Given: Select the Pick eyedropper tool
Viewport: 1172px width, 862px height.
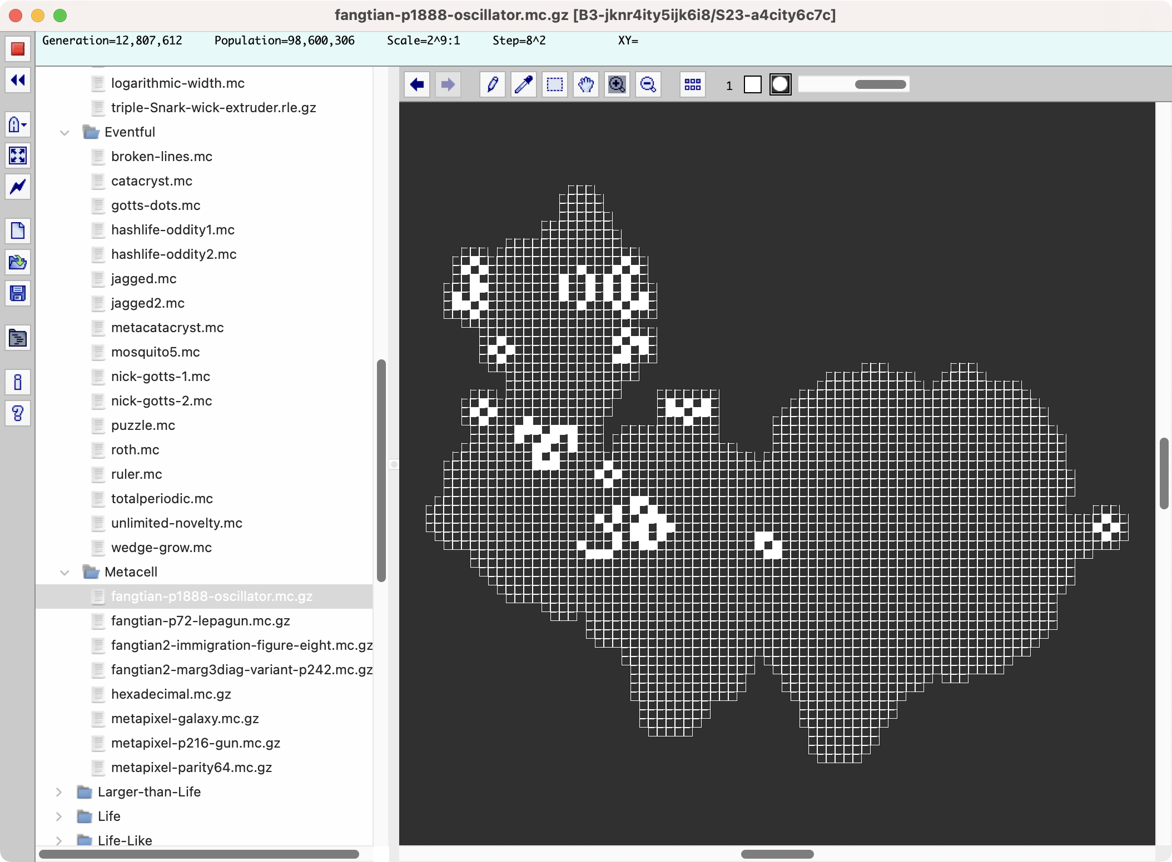Looking at the screenshot, I should [x=524, y=84].
